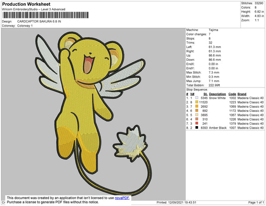
Task: Click the color swatch for code 1223
Action: click(x=197, y=102)
